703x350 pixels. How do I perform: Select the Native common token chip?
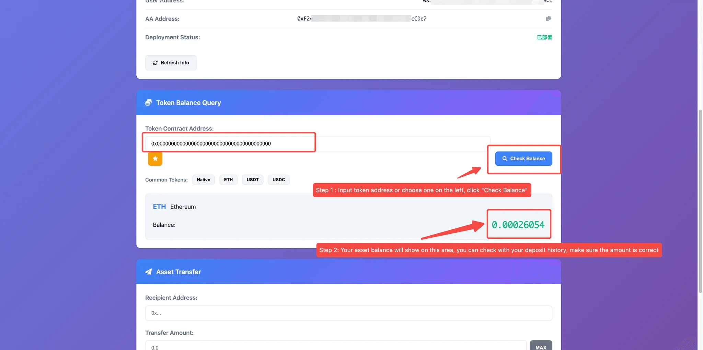203,180
